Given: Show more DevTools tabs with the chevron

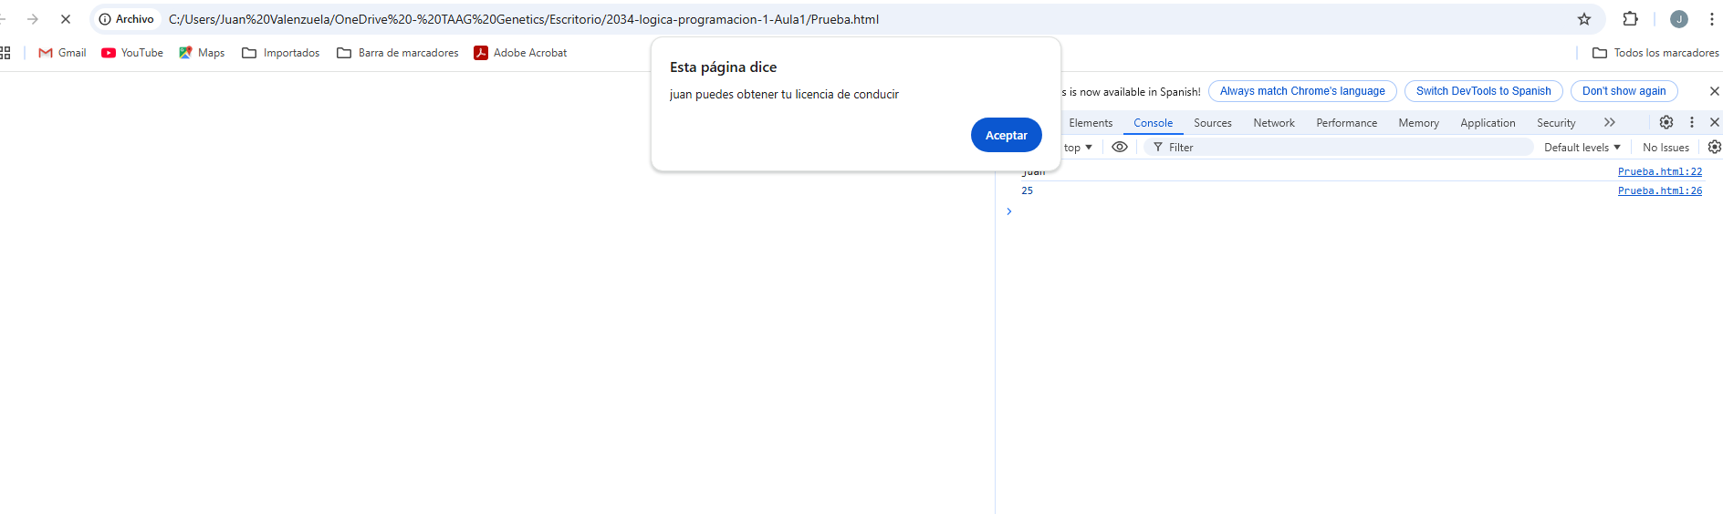Looking at the screenshot, I should point(1610,122).
